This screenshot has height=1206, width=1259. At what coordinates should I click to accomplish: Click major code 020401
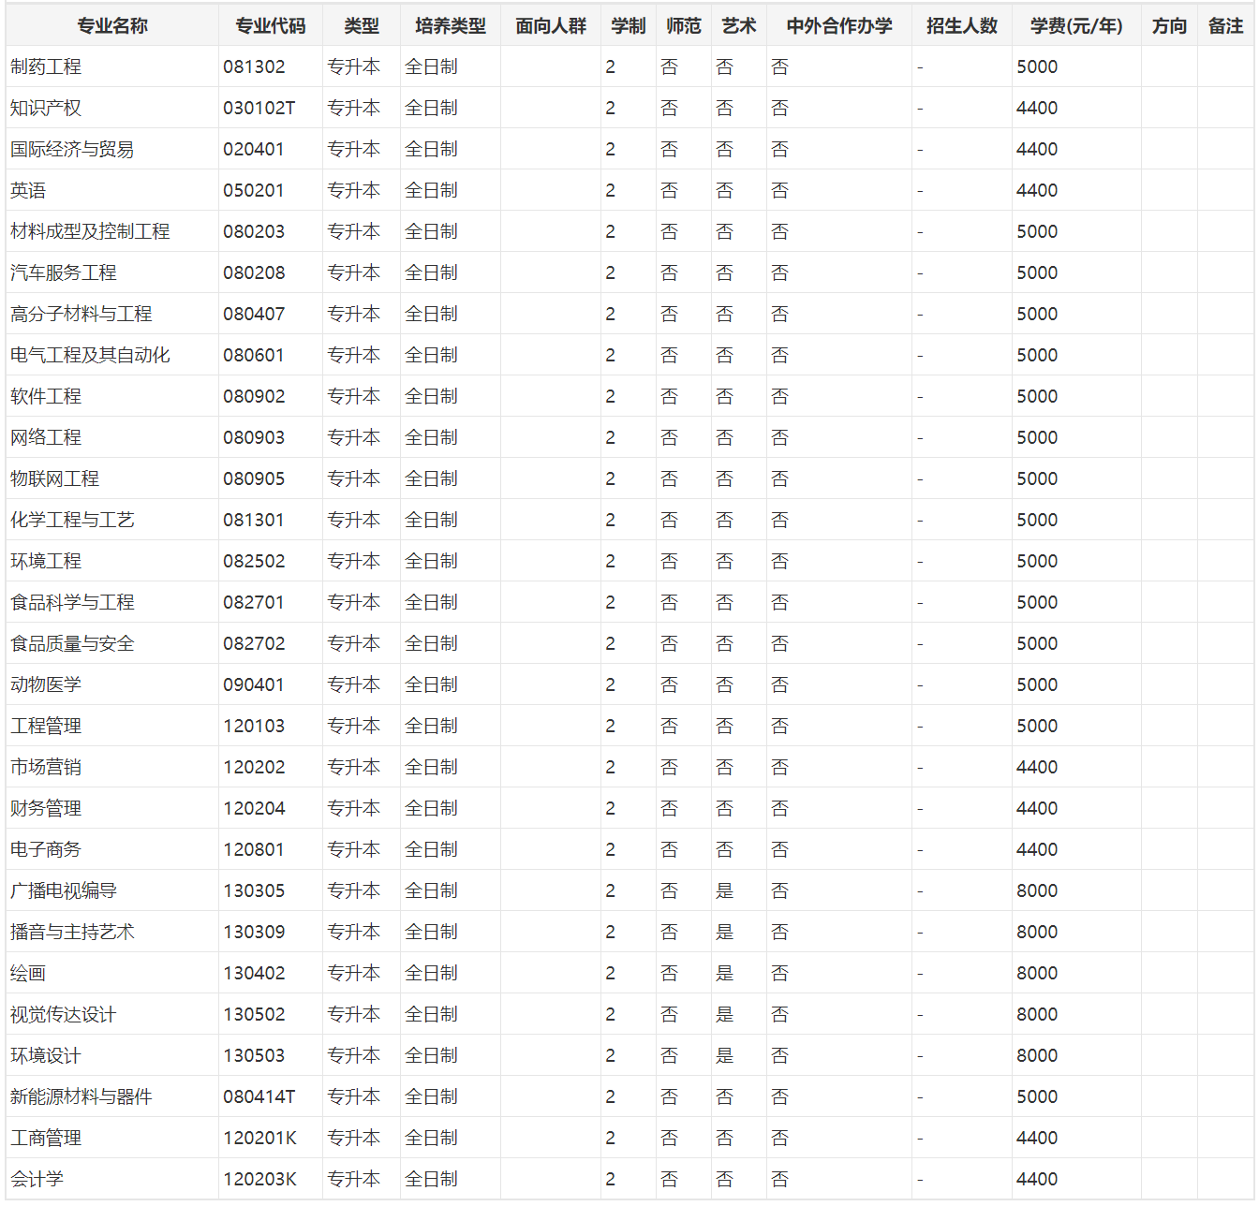coord(254,150)
